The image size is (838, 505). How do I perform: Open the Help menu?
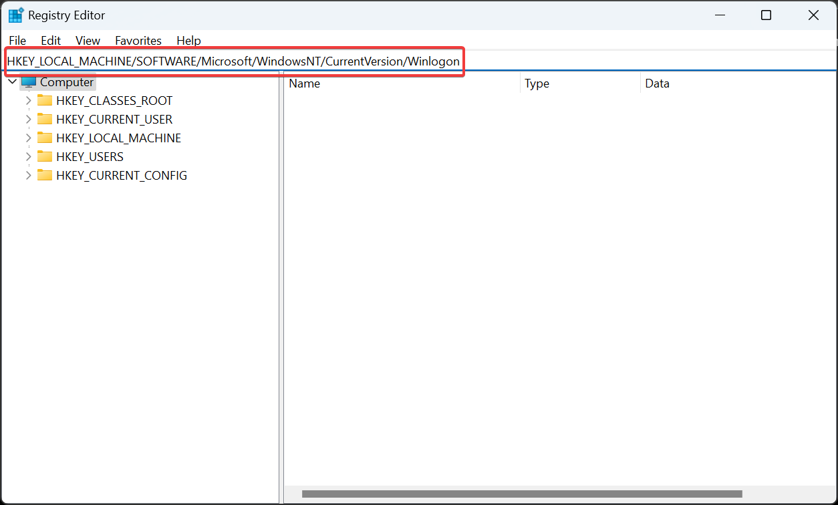188,41
